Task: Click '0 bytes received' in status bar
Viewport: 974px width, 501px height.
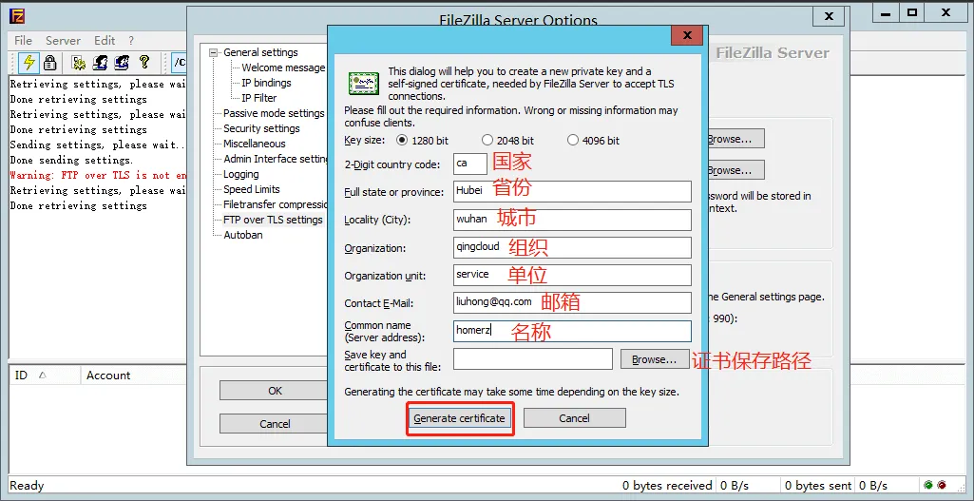Action: coord(667,486)
